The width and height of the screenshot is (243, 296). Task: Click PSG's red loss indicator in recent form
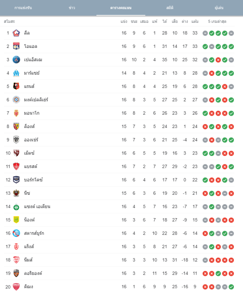(x=218, y=60)
